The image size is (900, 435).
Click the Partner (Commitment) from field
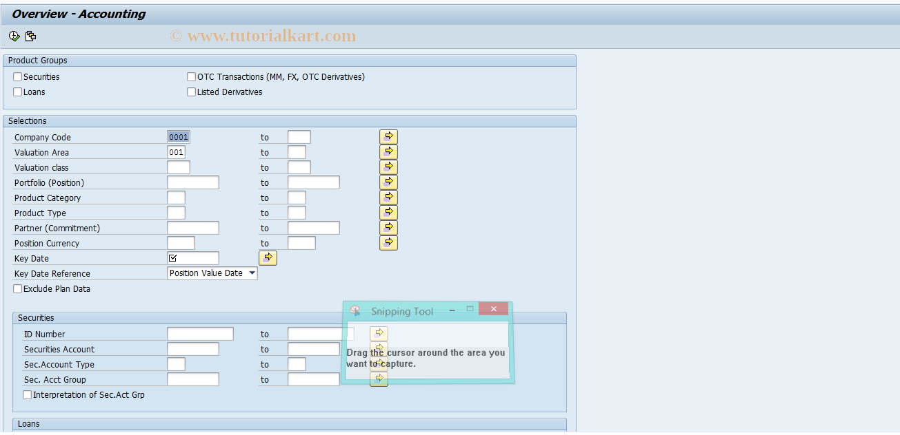193,228
